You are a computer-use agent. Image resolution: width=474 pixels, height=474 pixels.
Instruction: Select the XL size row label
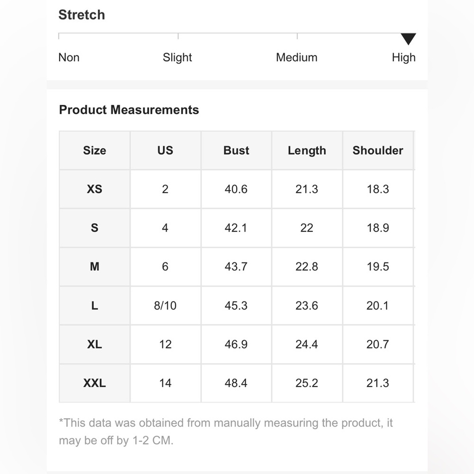point(94,345)
